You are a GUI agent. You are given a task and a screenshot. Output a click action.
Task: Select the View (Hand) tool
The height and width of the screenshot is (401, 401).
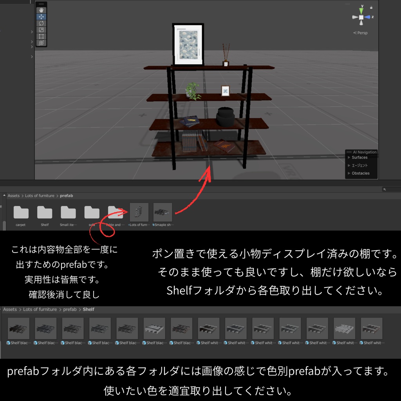[41, 10]
